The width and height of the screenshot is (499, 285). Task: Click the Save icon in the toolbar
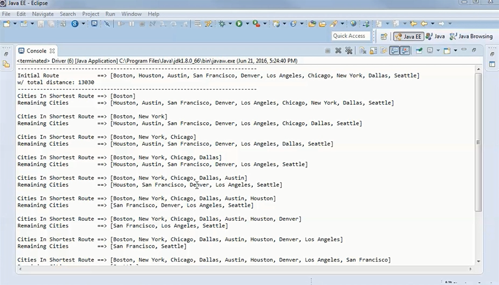click(x=41, y=24)
